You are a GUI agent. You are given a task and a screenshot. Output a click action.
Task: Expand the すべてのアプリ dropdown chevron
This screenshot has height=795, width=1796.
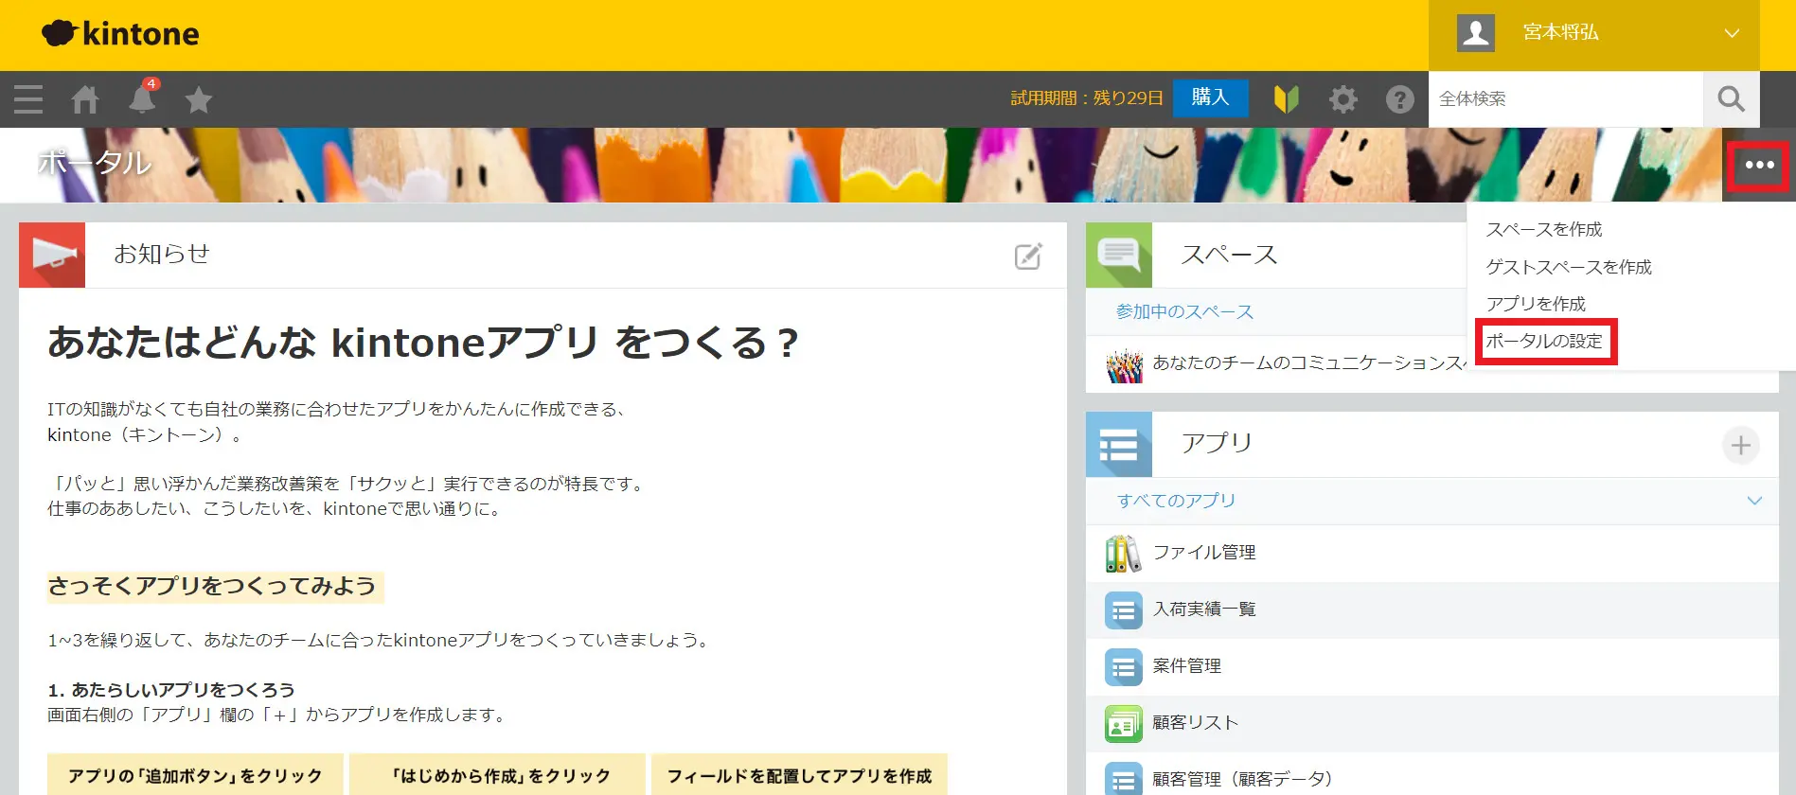(1754, 500)
